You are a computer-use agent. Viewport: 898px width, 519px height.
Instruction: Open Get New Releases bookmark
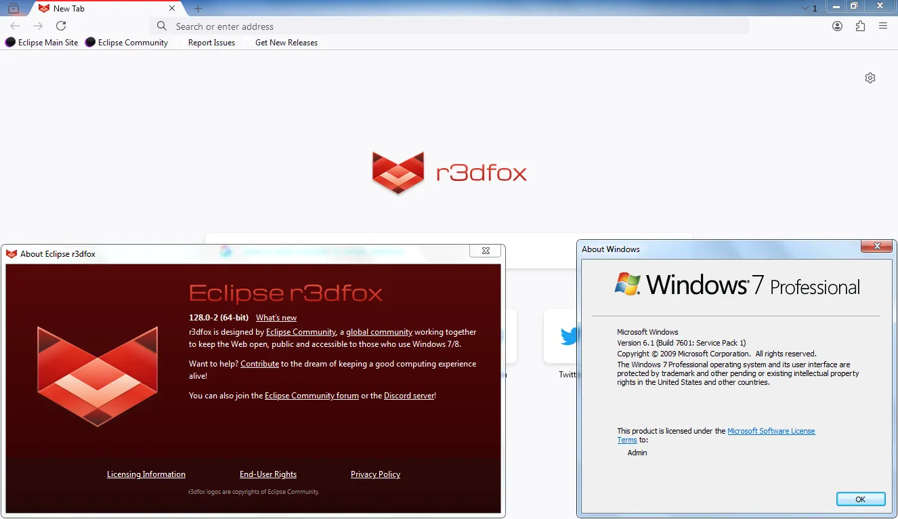286,43
